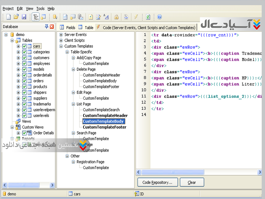Image resolution: width=265 pixels, height=199 pixels.
Task: Uncheck the cars table checkbox
Action: click(24, 46)
